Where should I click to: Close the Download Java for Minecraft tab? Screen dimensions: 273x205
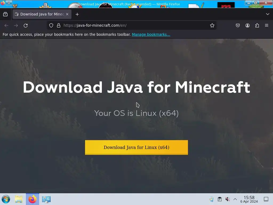pyautogui.click(x=67, y=14)
